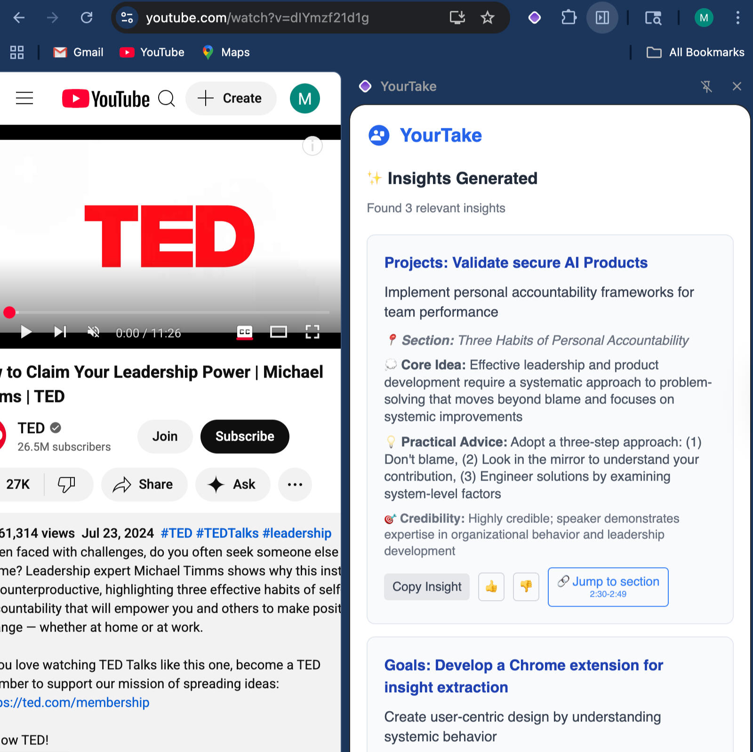Open Projects: Validate secure AI Products insight

tap(516, 262)
